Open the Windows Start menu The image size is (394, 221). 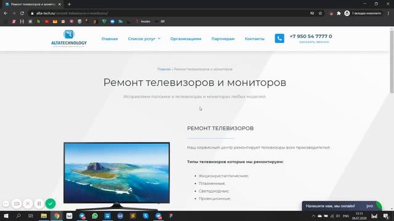pos(6,216)
